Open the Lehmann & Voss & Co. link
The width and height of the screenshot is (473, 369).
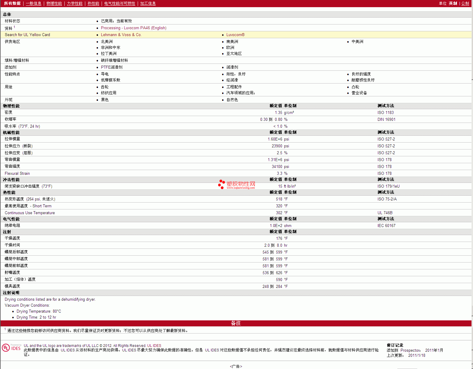pos(121,35)
